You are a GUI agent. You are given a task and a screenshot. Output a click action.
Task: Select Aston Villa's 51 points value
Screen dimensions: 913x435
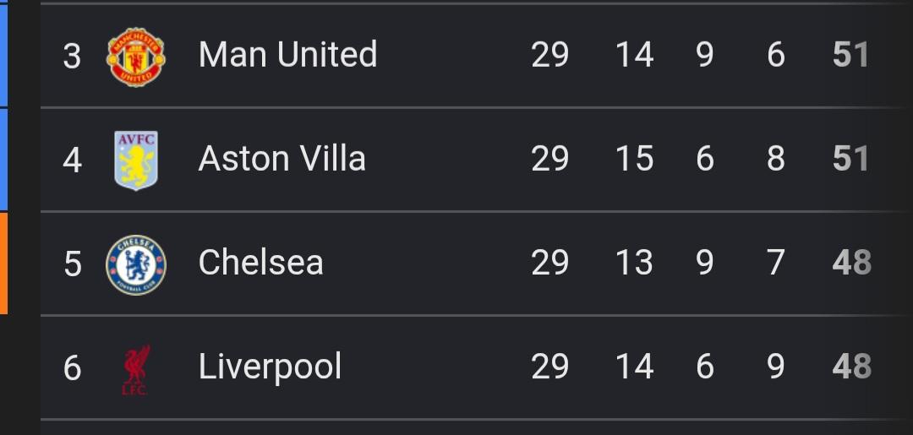point(850,159)
